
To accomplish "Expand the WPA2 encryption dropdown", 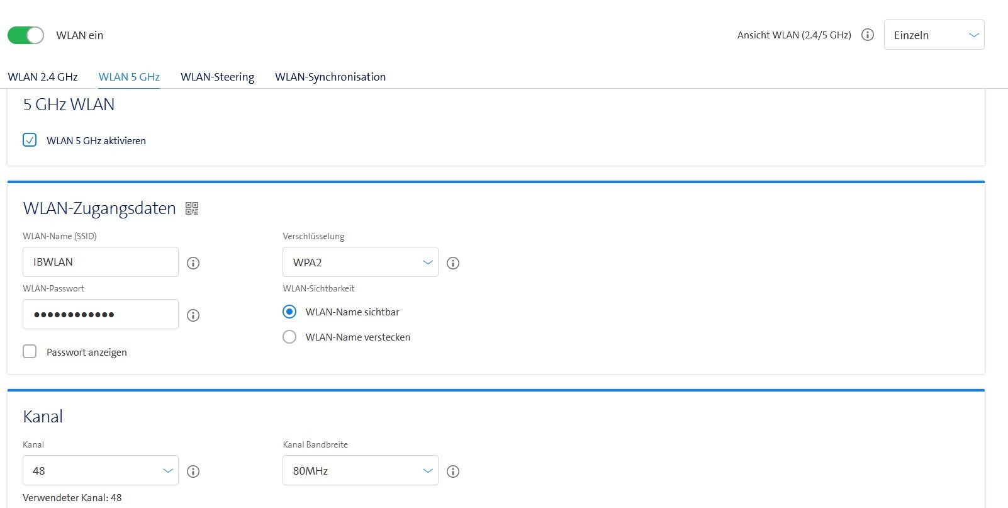I will point(360,262).
